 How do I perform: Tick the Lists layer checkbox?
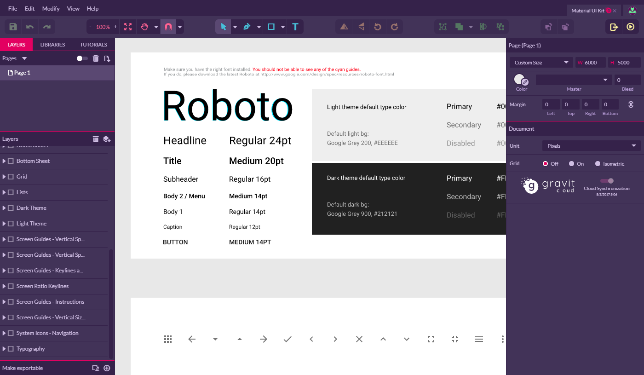tap(11, 192)
